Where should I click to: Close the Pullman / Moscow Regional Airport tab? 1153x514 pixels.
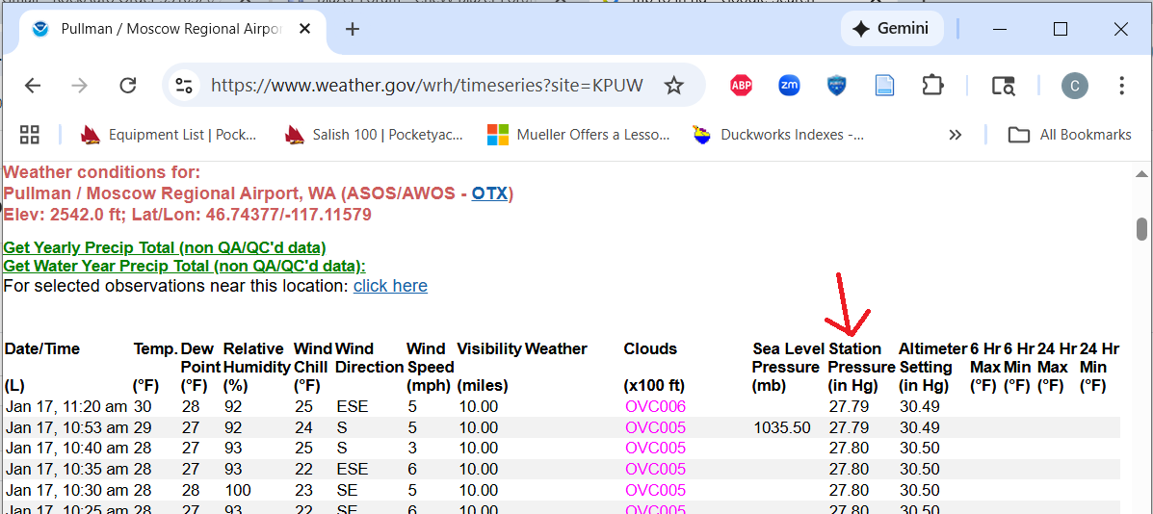[306, 29]
